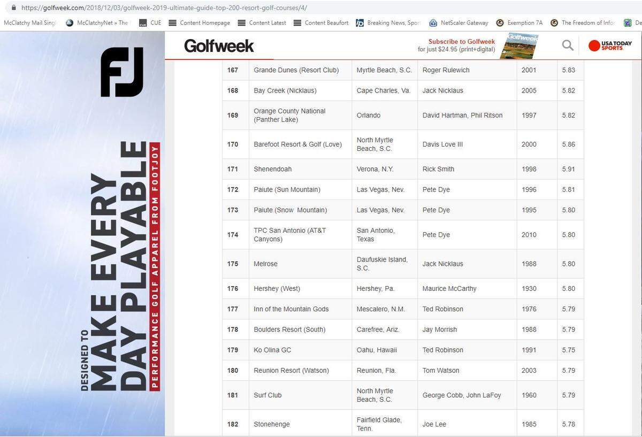The image size is (642, 437).
Task: Click year '2010' for TPC San Antonio
Action: [x=529, y=235]
